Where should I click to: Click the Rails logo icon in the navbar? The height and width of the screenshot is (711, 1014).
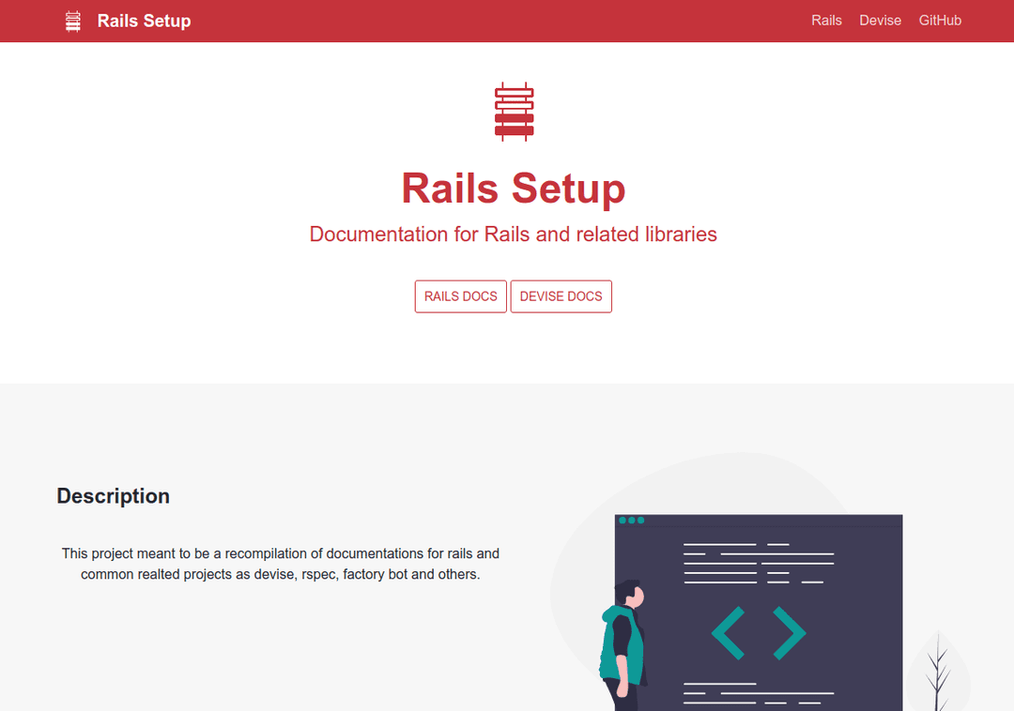coord(72,20)
